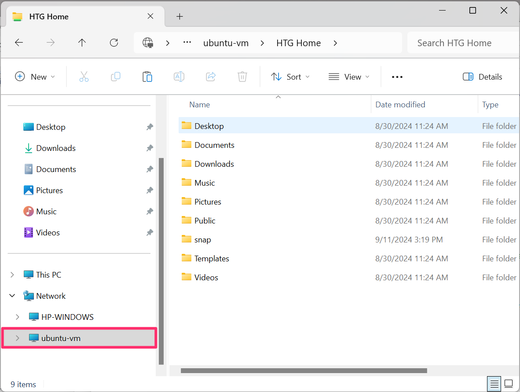Select the Desktop folder in file list

tap(349, 126)
